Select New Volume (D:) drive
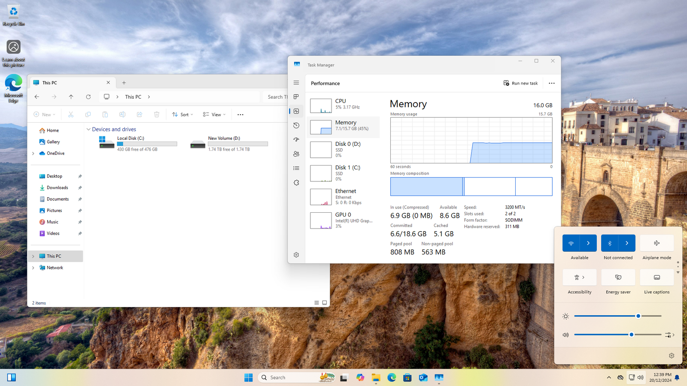 [229, 144]
